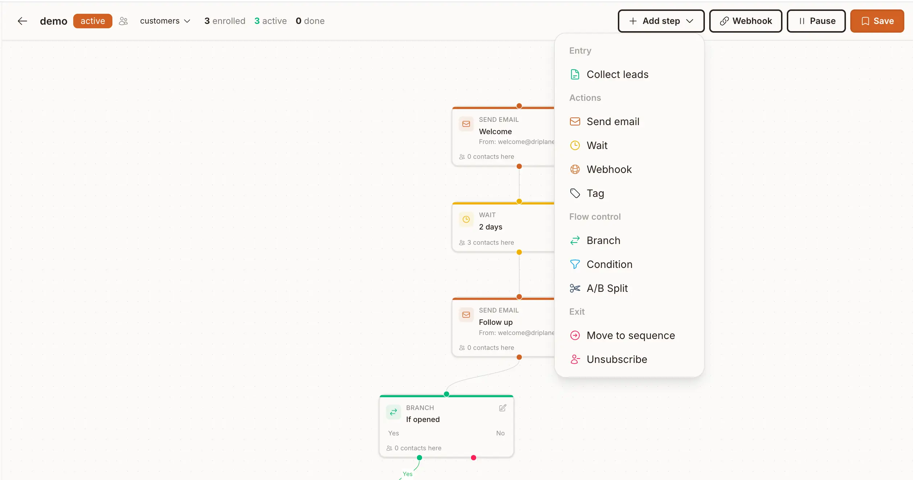Click the Welcome email envelope icon
This screenshot has width=913, height=480.
(466, 124)
